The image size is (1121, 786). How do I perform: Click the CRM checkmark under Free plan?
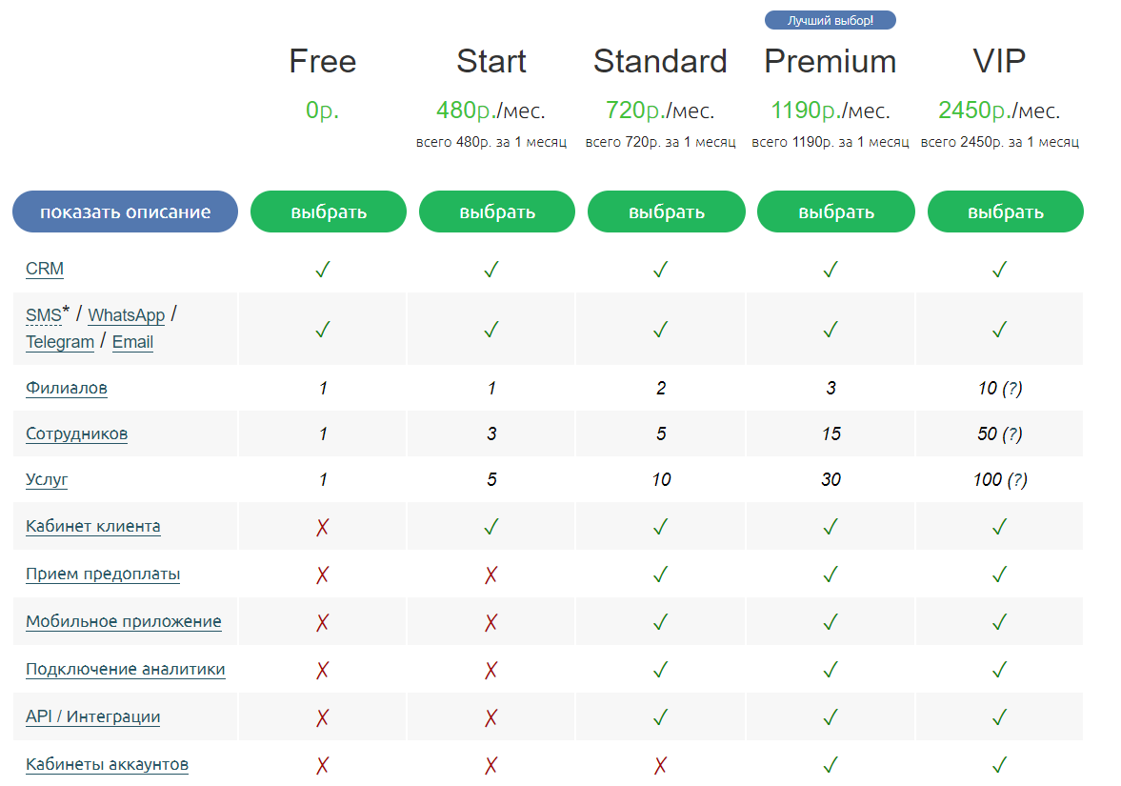click(323, 270)
